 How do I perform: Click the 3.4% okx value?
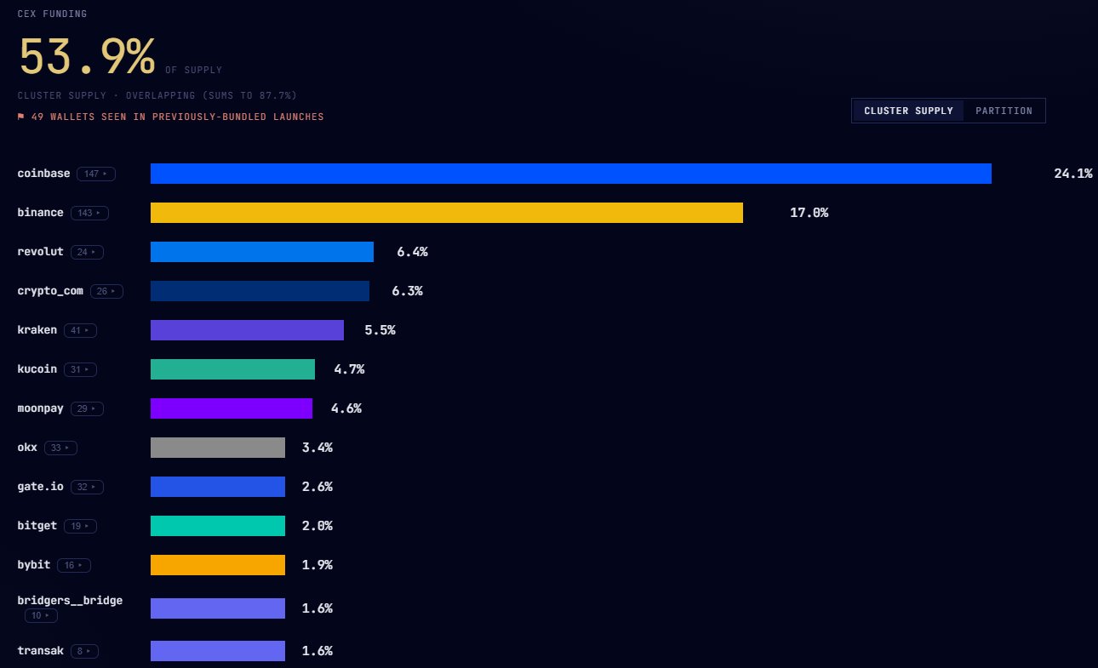coord(317,448)
